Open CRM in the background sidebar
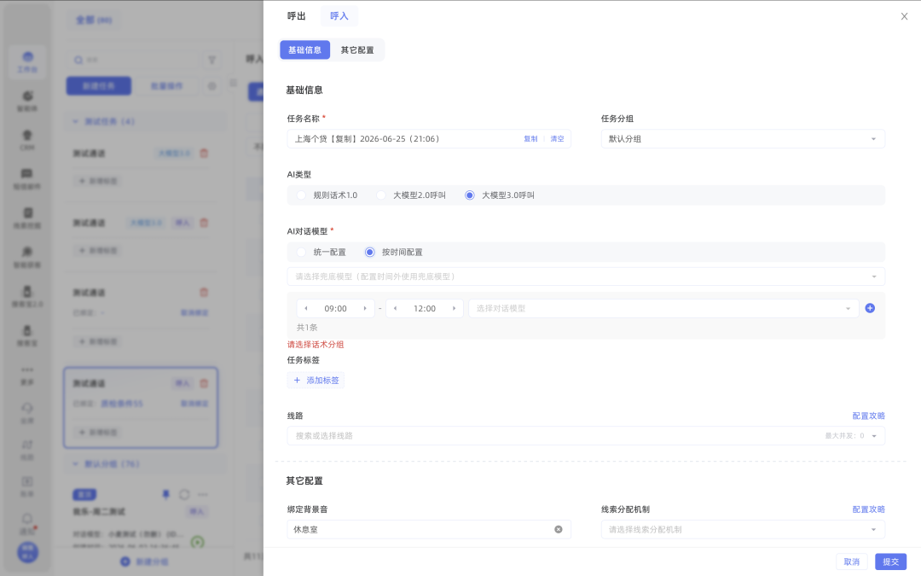Image resolution: width=921 pixels, height=576 pixels. (x=27, y=140)
